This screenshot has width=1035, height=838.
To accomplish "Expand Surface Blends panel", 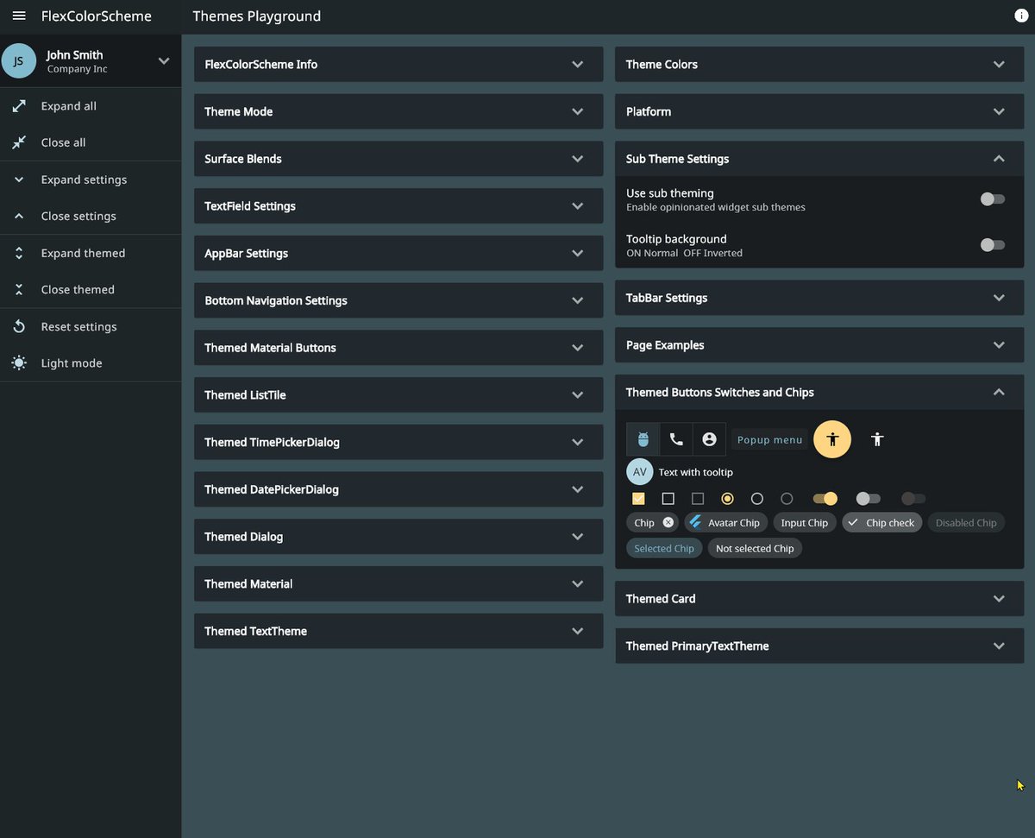I will tap(398, 159).
